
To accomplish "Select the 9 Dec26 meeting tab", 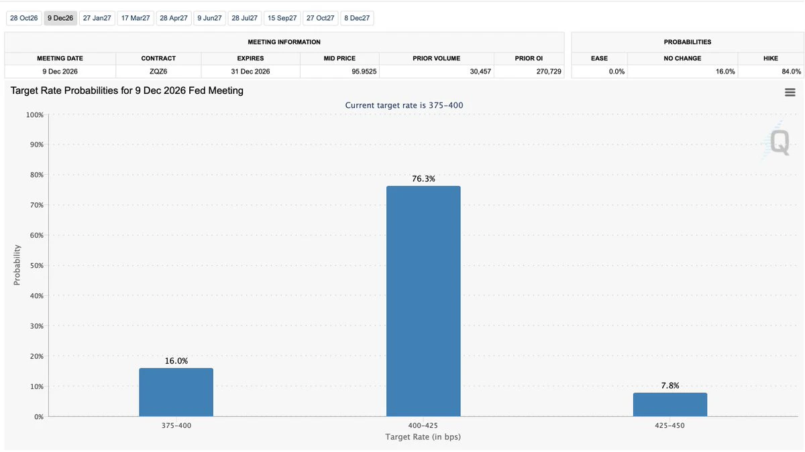I will (60, 18).
